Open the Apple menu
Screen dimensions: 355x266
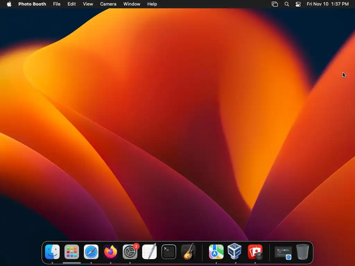[9, 4]
